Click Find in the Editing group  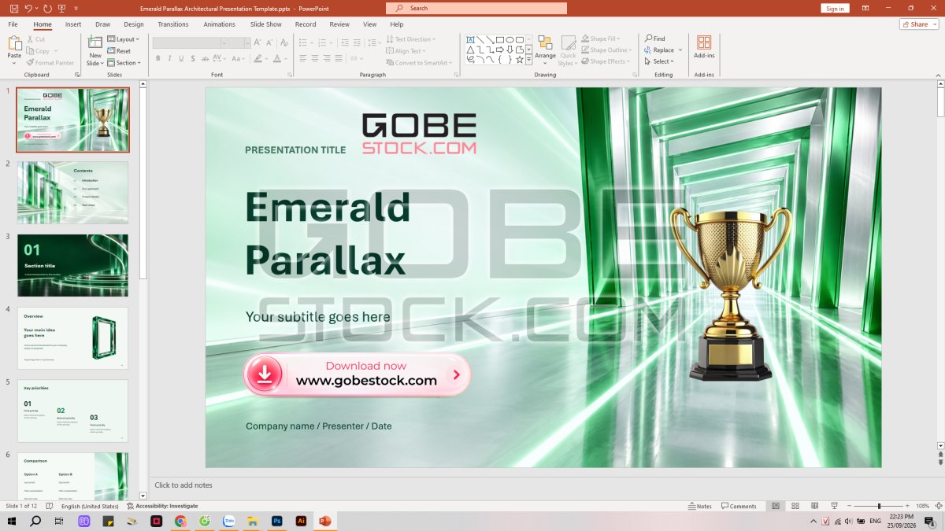tap(655, 39)
